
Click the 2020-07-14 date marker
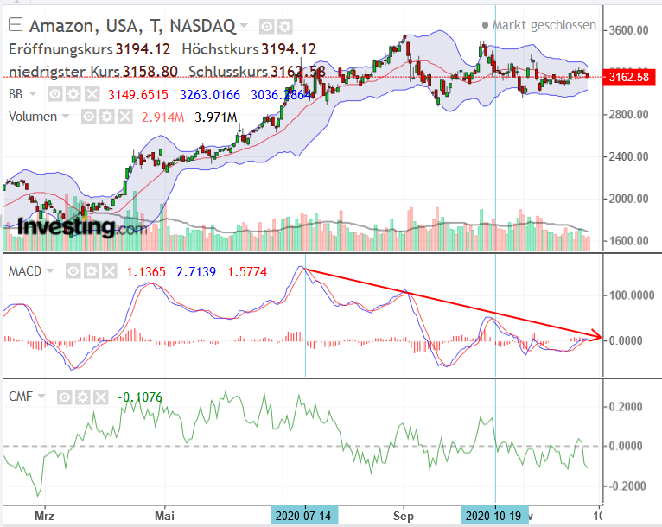coord(304,516)
